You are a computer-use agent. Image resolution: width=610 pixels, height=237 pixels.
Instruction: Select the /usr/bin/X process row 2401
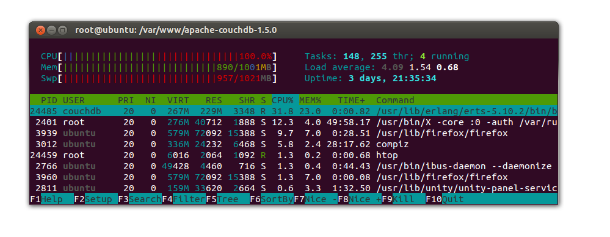pos(294,122)
